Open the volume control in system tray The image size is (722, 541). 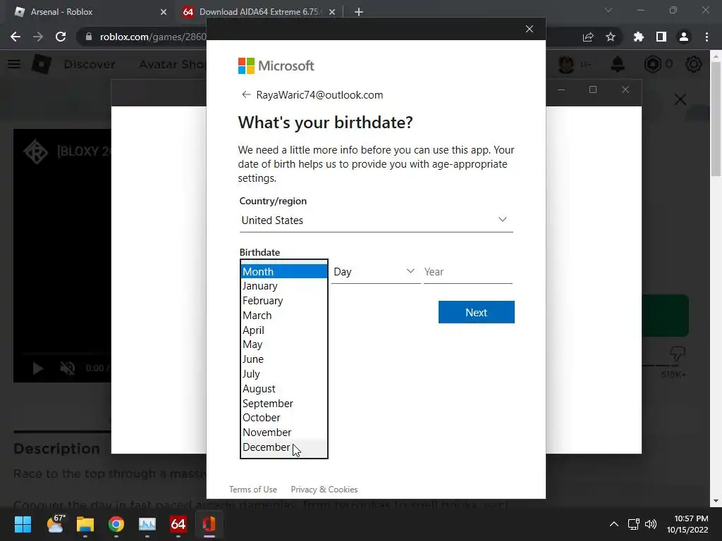click(651, 524)
